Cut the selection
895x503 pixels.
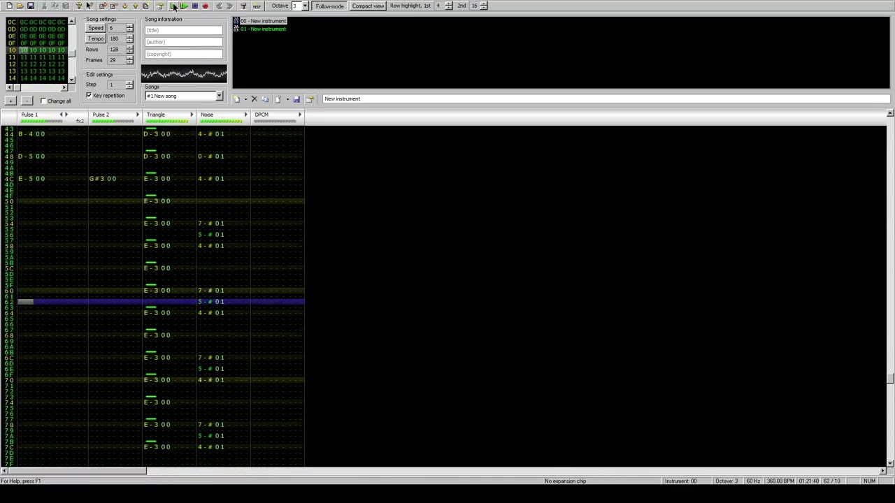coord(44,6)
